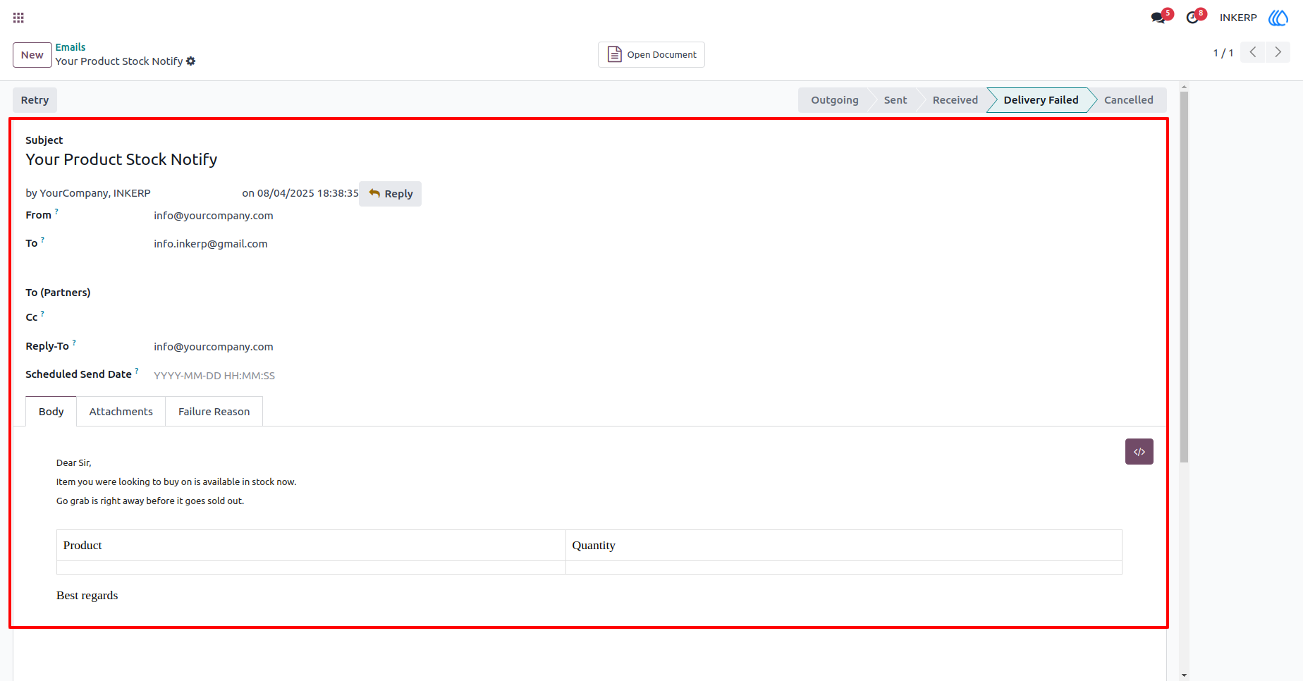
Task: Click the 'Dear Sir,' body line
Action: click(x=74, y=463)
